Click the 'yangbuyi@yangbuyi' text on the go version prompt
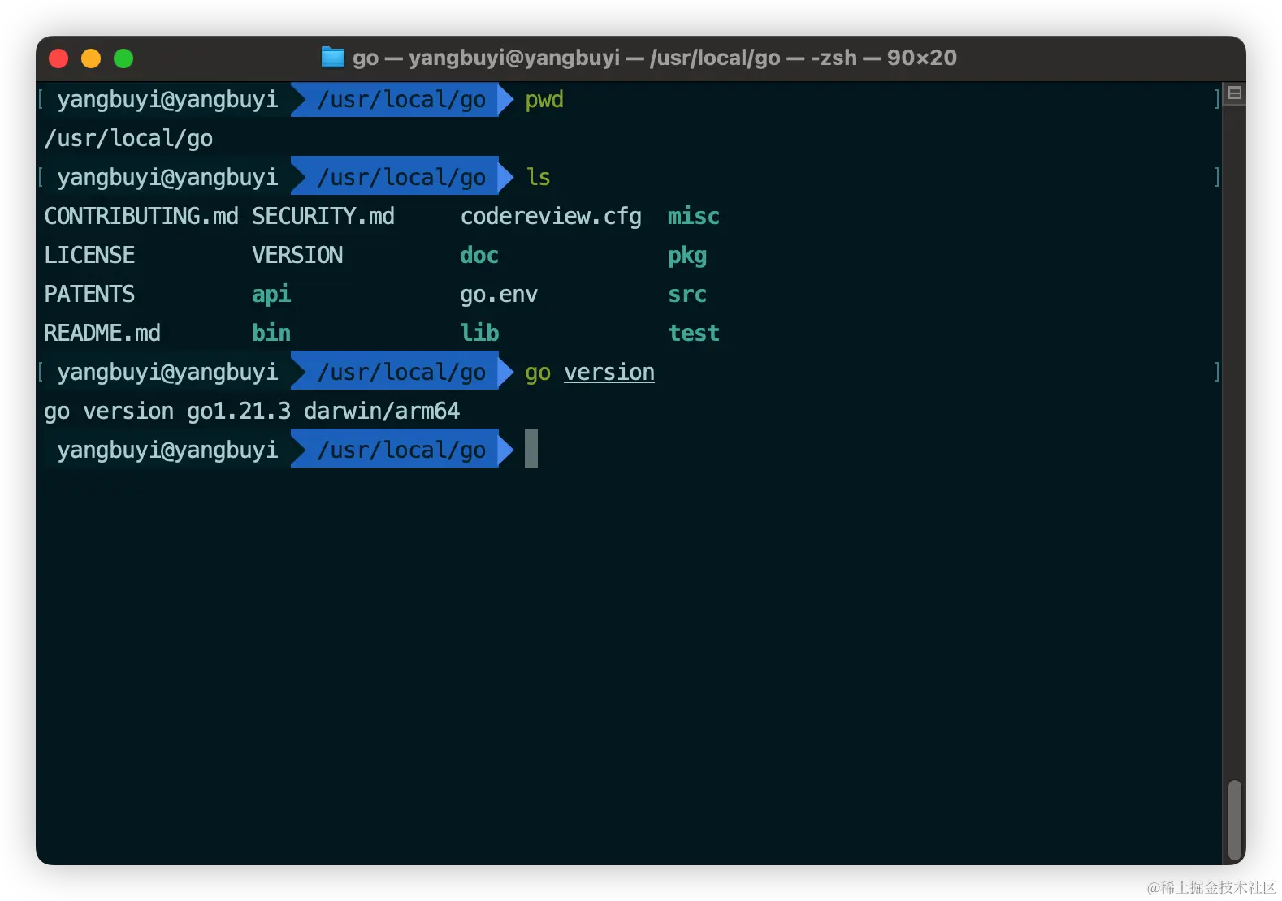Image resolution: width=1282 pixels, height=901 pixels. [x=167, y=373]
